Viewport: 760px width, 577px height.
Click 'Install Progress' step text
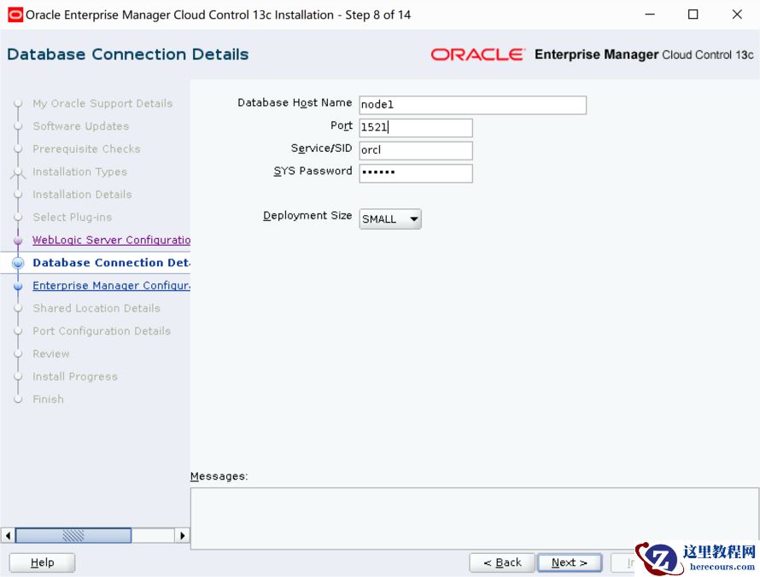click(x=75, y=376)
